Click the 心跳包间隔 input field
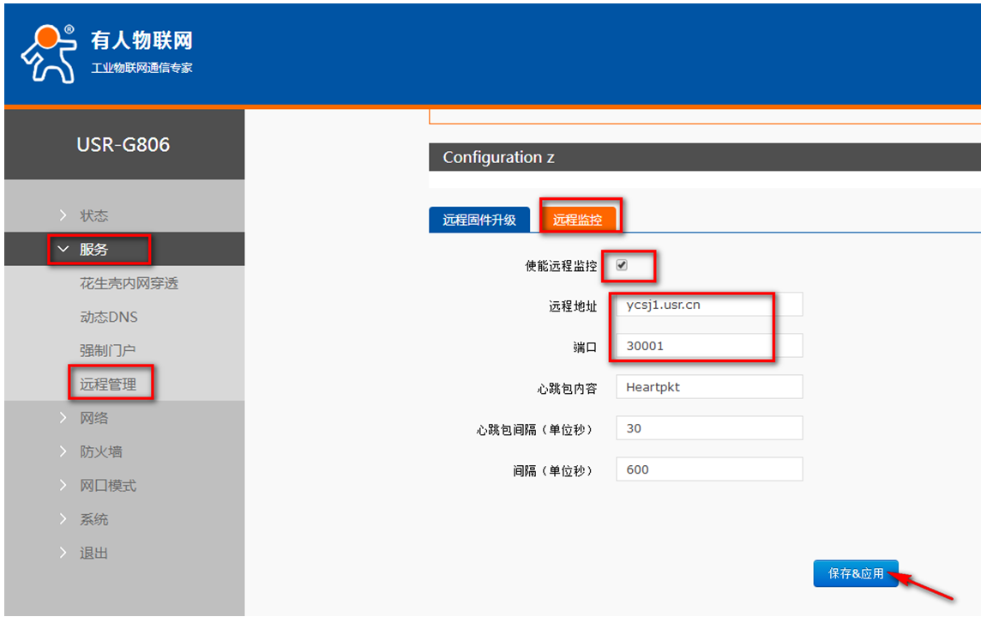This screenshot has width=981, height=617. pos(708,428)
